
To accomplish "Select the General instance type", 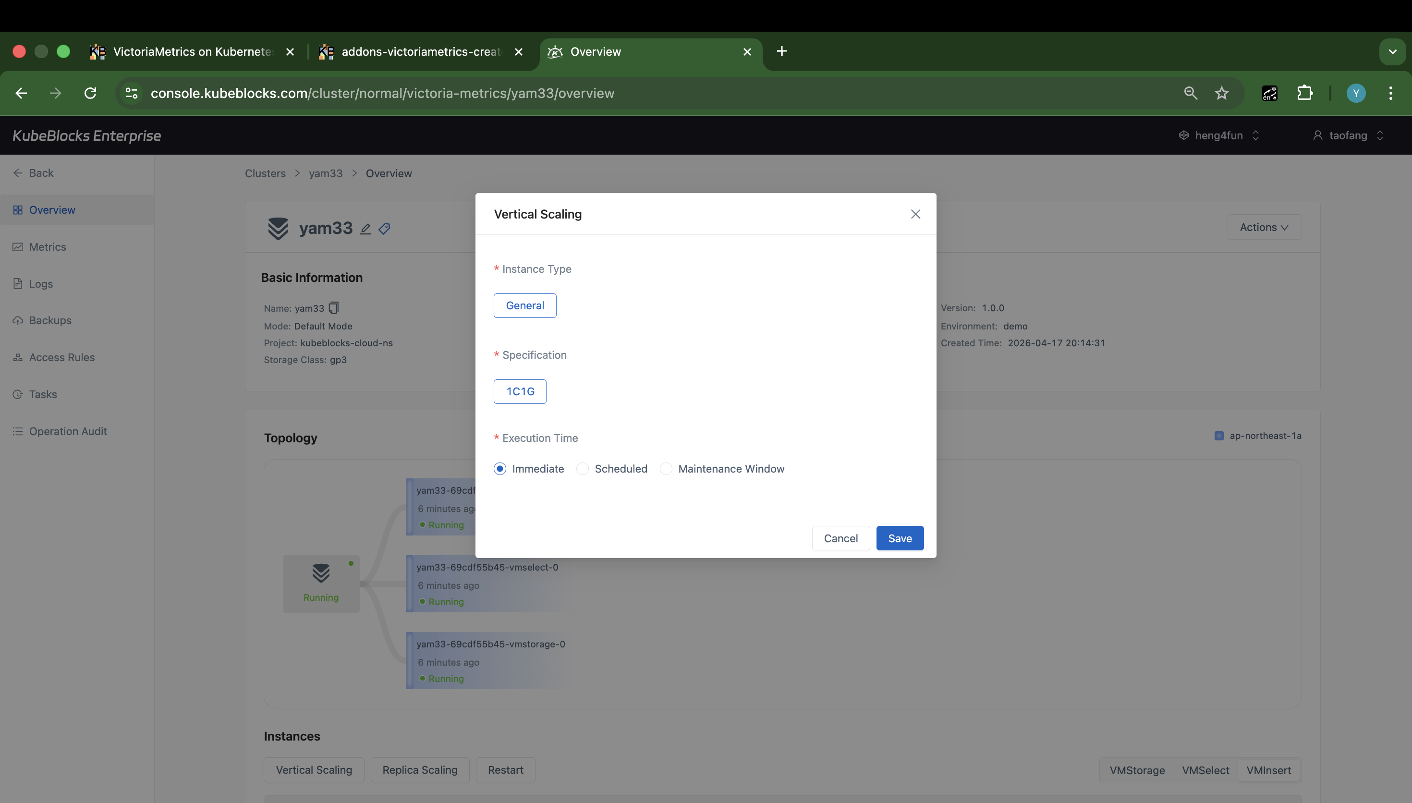I will (x=525, y=305).
